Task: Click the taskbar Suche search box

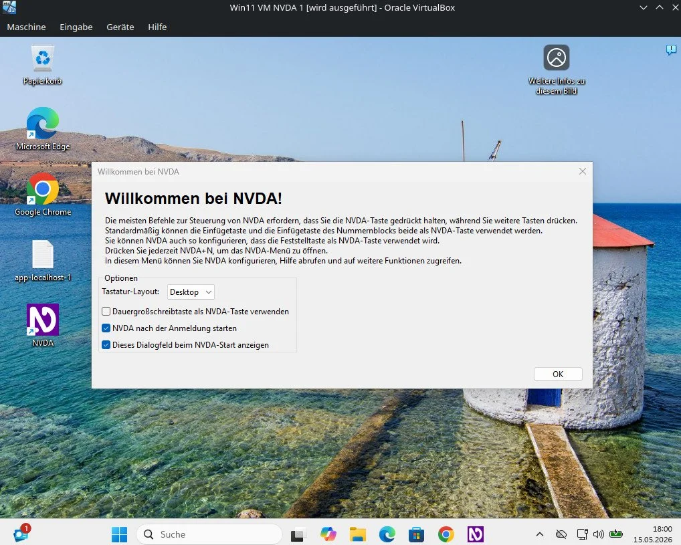Action: 209,534
